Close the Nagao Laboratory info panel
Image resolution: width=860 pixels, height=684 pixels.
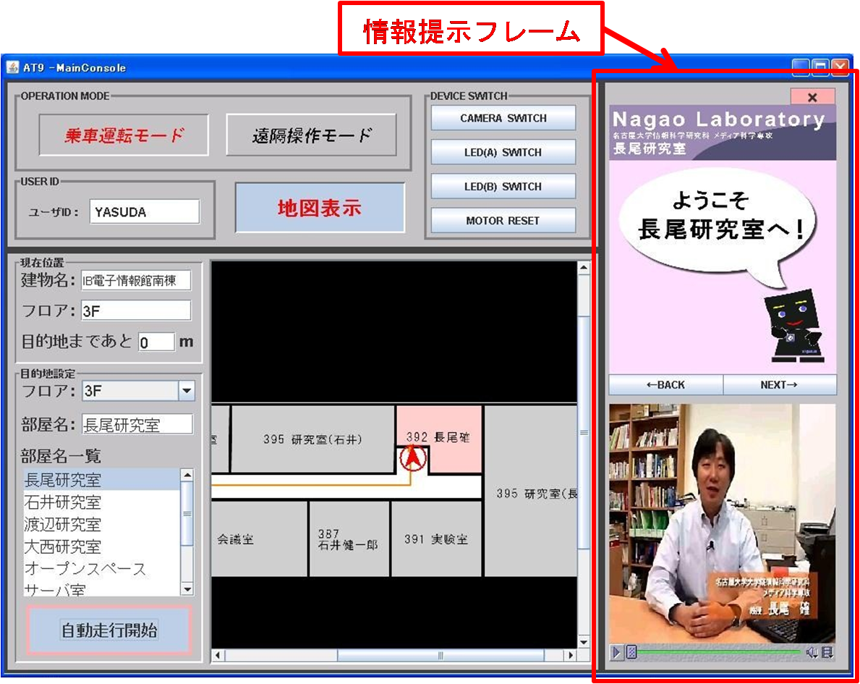(812, 97)
